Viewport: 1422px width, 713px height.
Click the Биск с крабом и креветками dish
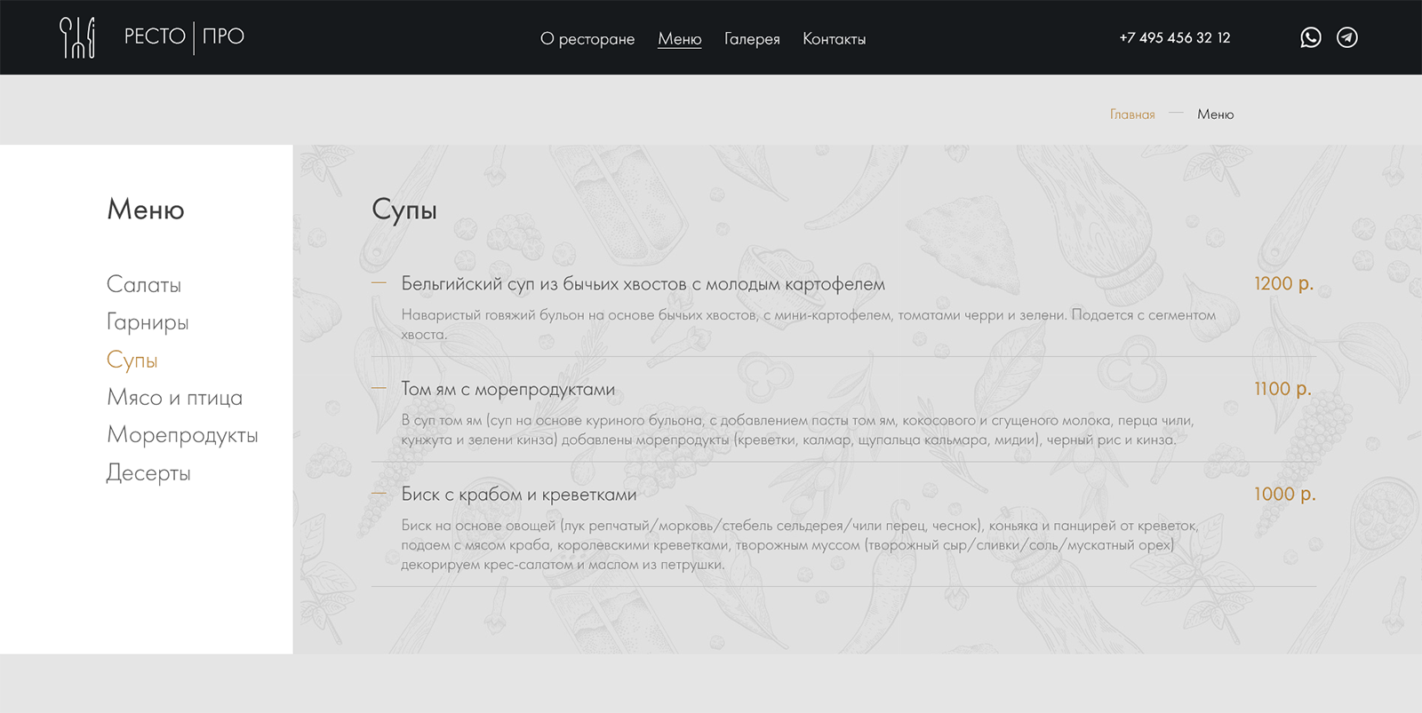tap(518, 495)
